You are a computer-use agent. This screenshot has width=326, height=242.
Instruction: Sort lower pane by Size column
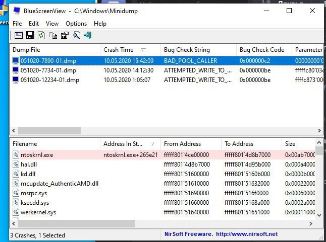pyautogui.click(x=298, y=144)
